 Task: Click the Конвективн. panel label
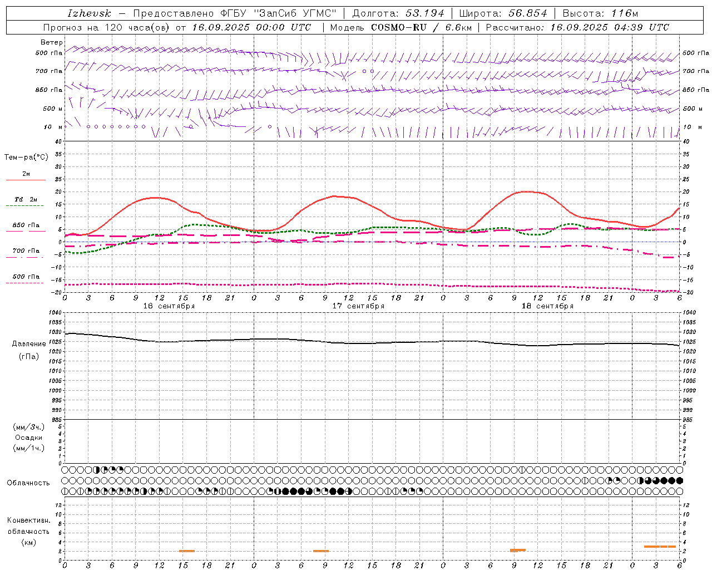(28, 520)
